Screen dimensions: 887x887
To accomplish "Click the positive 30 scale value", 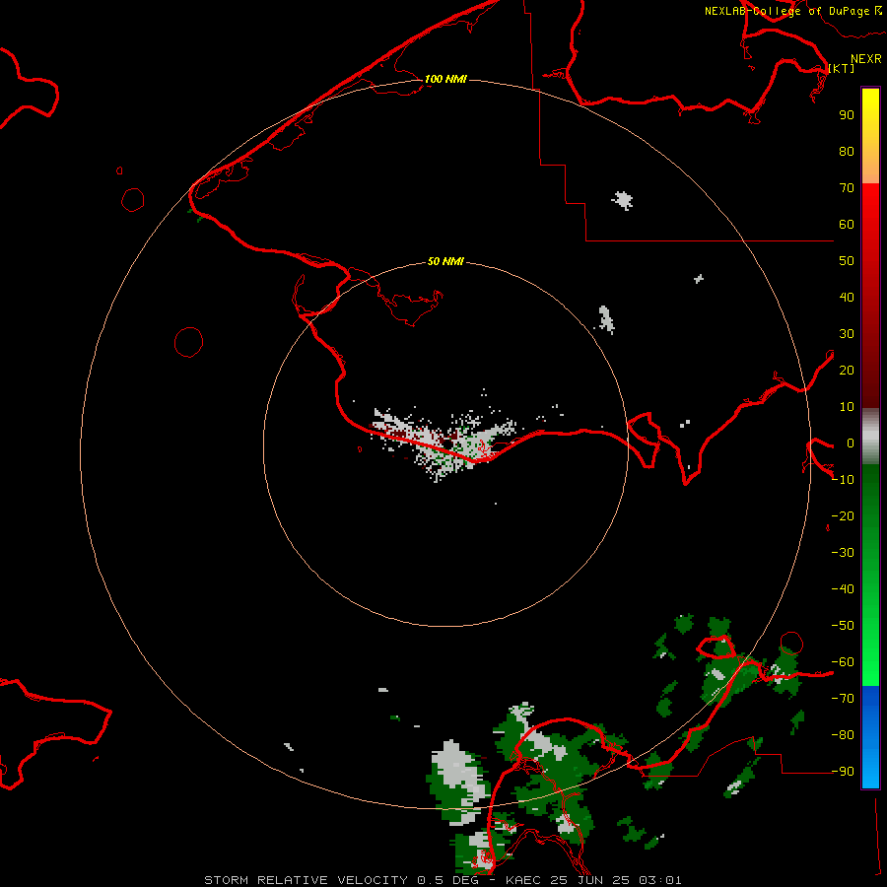I will pyautogui.click(x=847, y=334).
